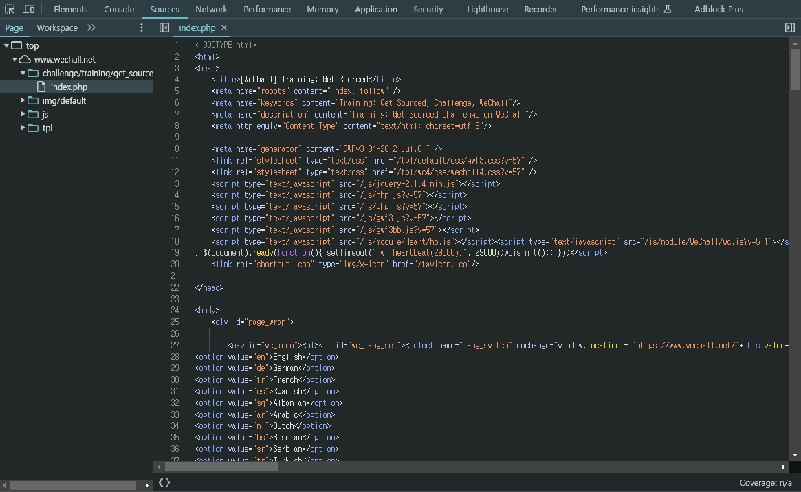This screenshot has height=492, width=801.
Task: Click the js folder icon
Action: pyautogui.click(x=33, y=114)
